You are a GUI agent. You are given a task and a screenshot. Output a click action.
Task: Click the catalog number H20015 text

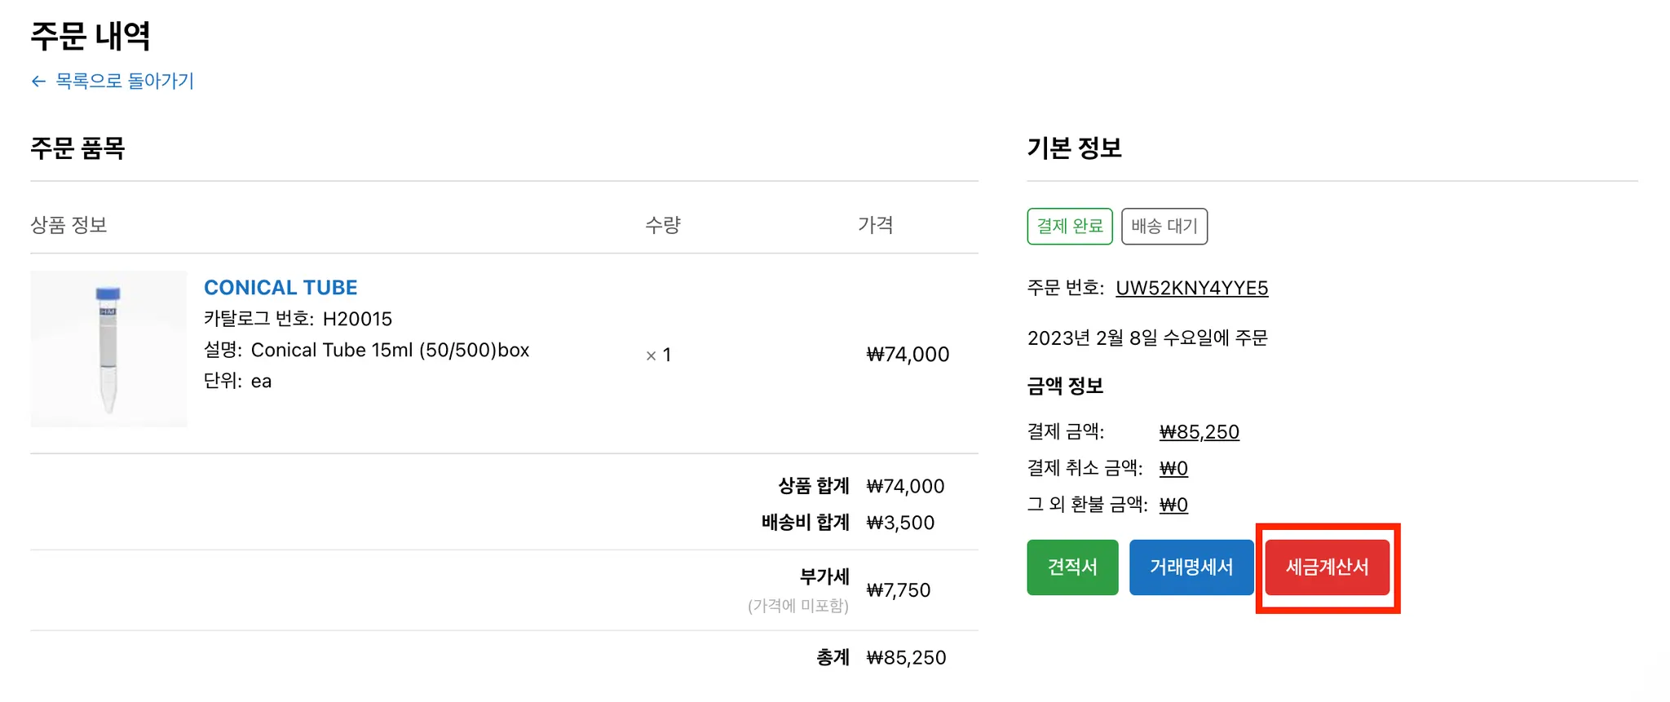click(x=357, y=319)
